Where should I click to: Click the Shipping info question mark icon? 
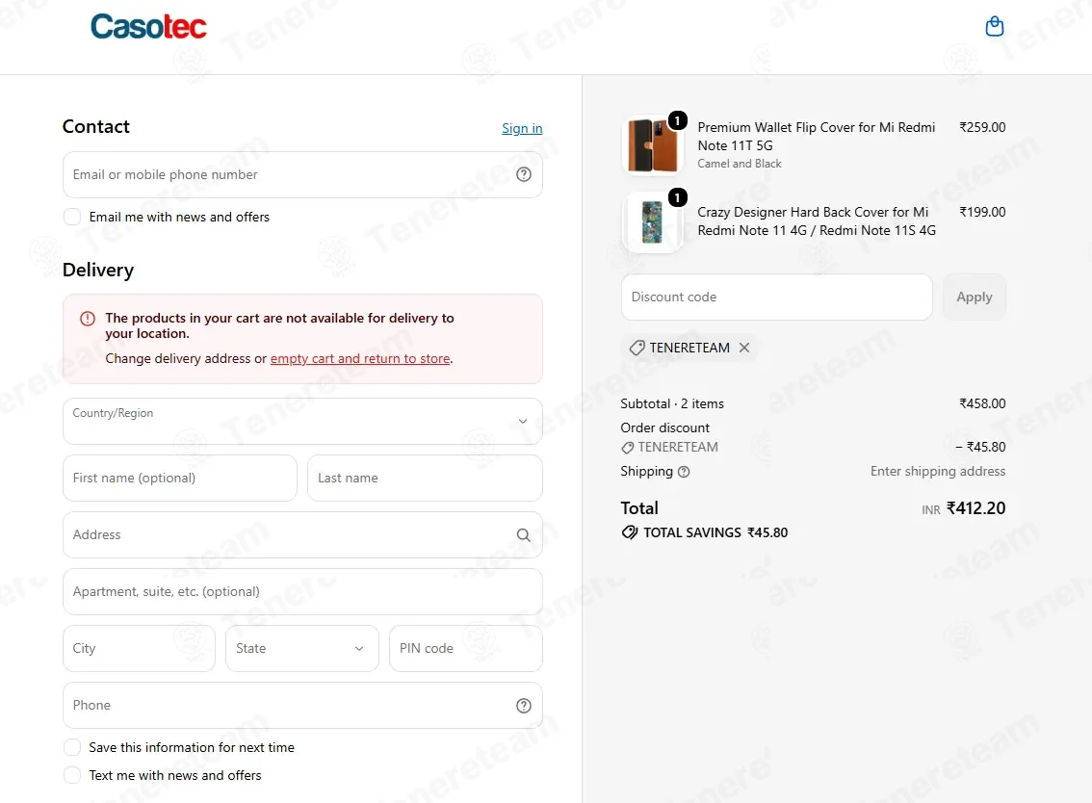pos(684,472)
